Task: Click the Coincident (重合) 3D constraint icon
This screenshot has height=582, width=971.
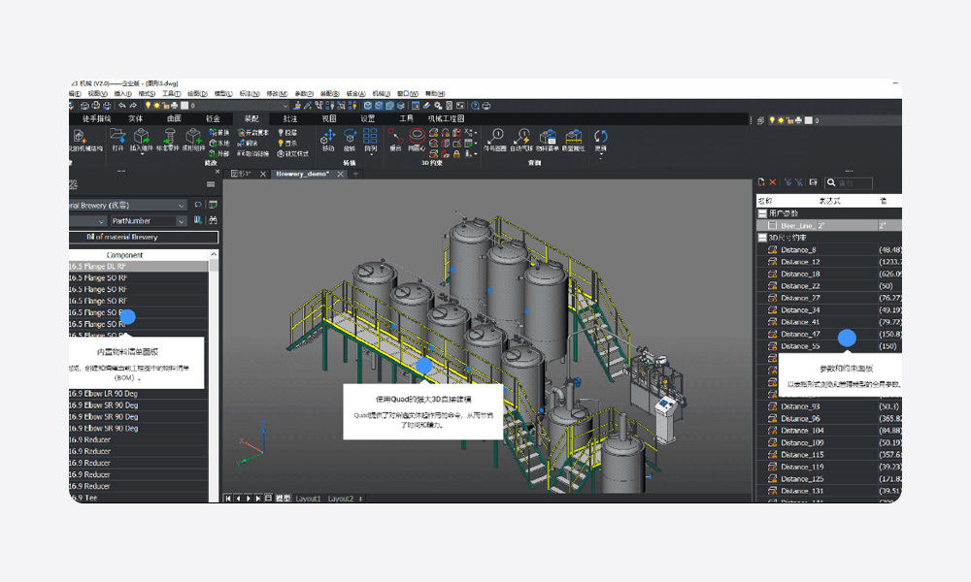Action: (395, 136)
